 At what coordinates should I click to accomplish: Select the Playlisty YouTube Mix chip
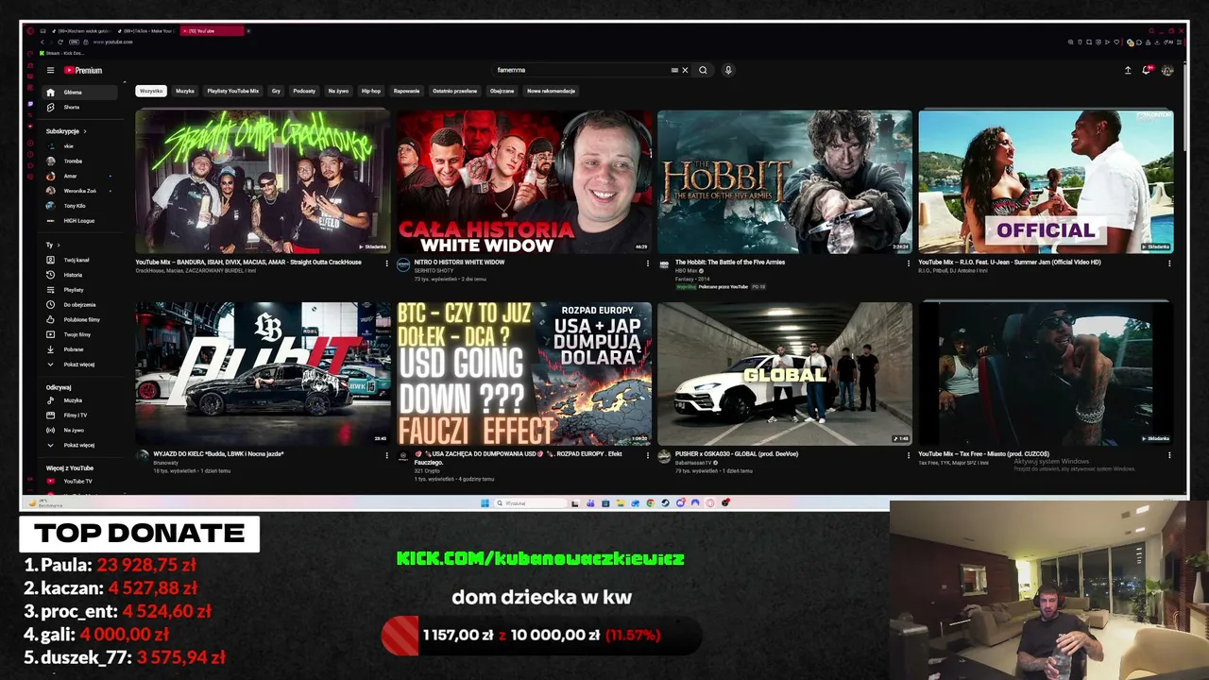click(233, 92)
